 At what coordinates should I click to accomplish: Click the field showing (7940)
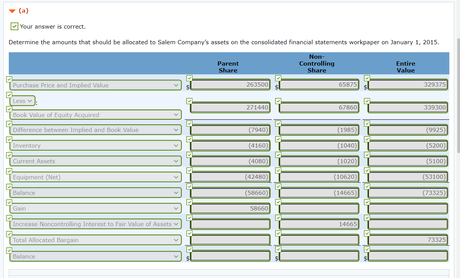pos(230,130)
